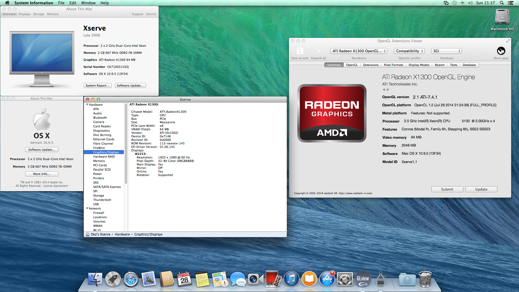The width and height of the screenshot is (519, 292).
Task: Click sidebar scrollbar in Xserve window
Action: click(126, 143)
